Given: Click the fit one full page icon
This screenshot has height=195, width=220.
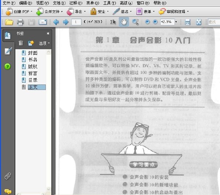Looking at the screenshot, I should pyautogui.click(x=199, y=22).
